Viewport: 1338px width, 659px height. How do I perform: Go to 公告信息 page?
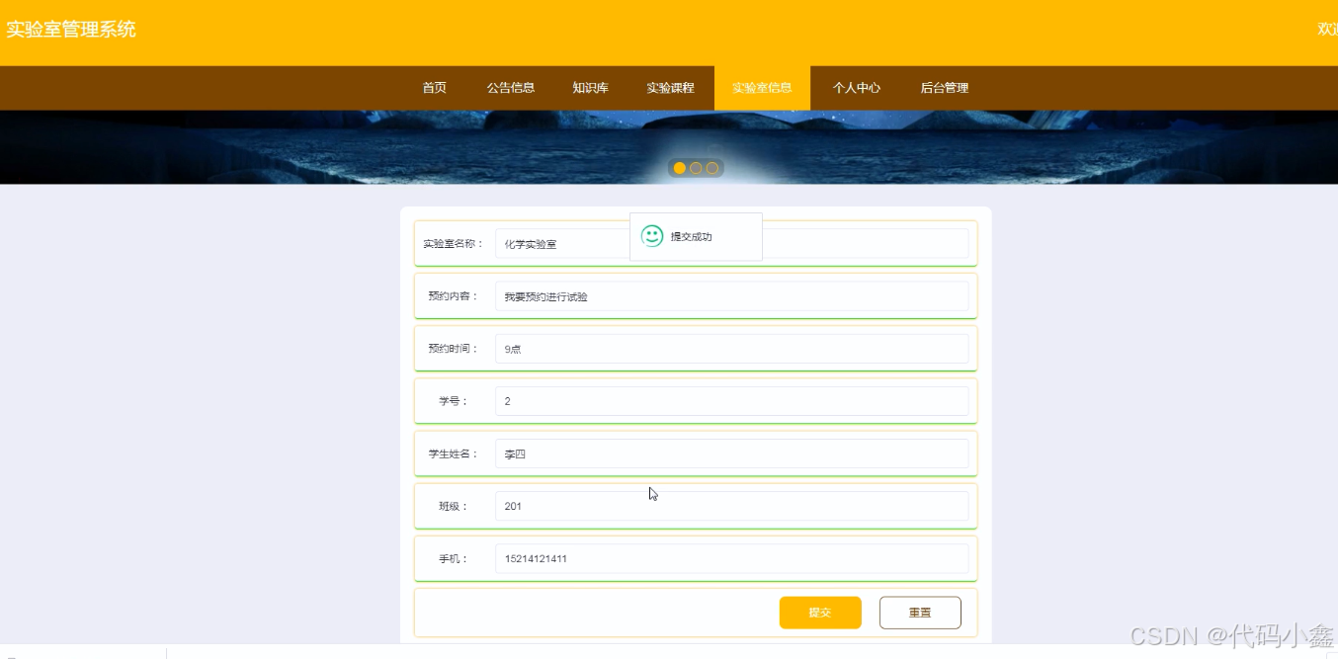(x=511, y=88)
